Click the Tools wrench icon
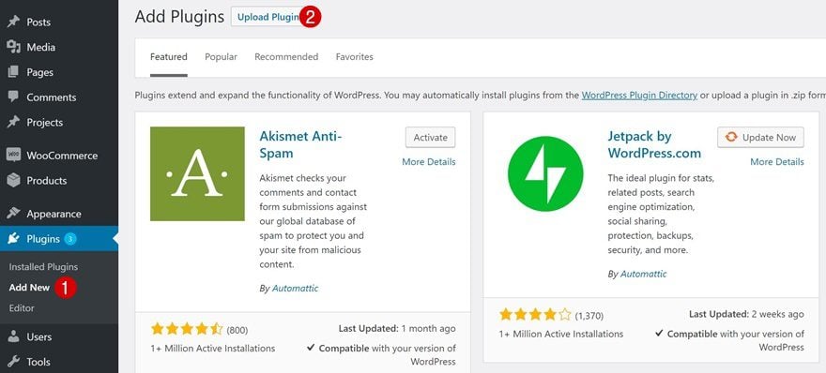Viewport: 826px width, 373px height. [14, 362]
